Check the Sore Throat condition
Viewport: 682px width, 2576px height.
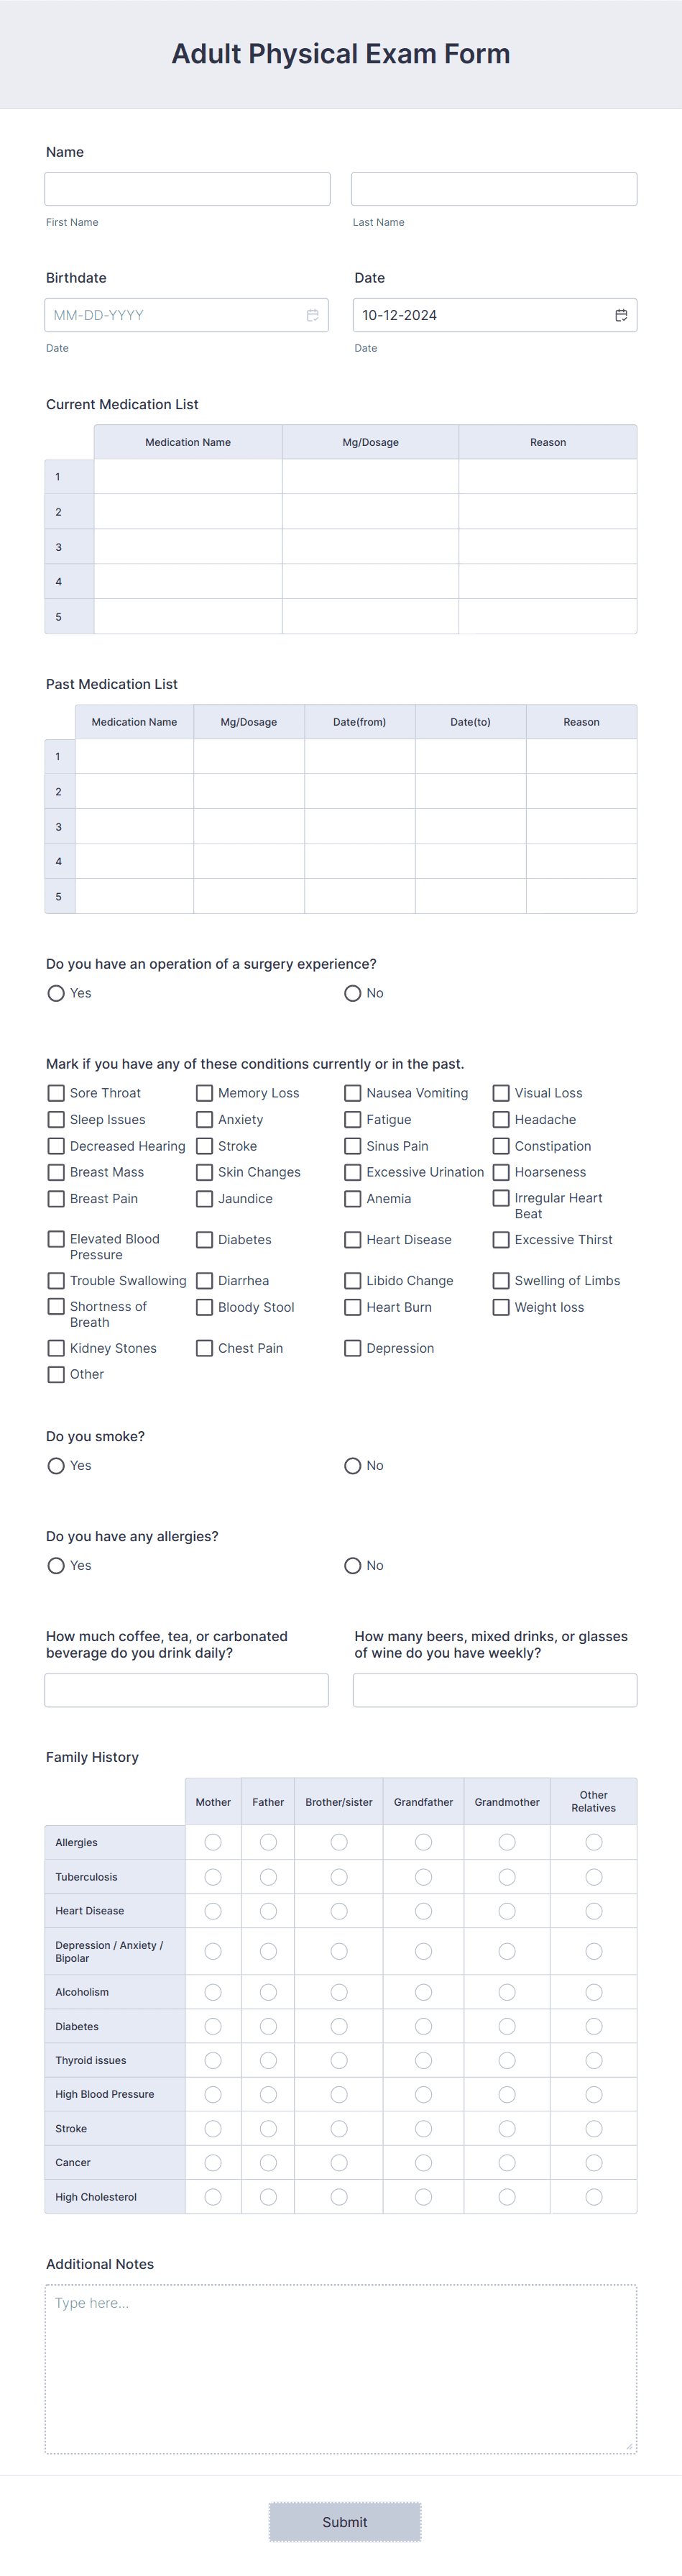56,1093
